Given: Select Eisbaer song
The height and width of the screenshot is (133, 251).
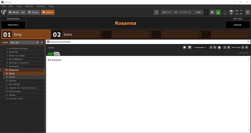Looking at the screenshot, I should point(23,95).
